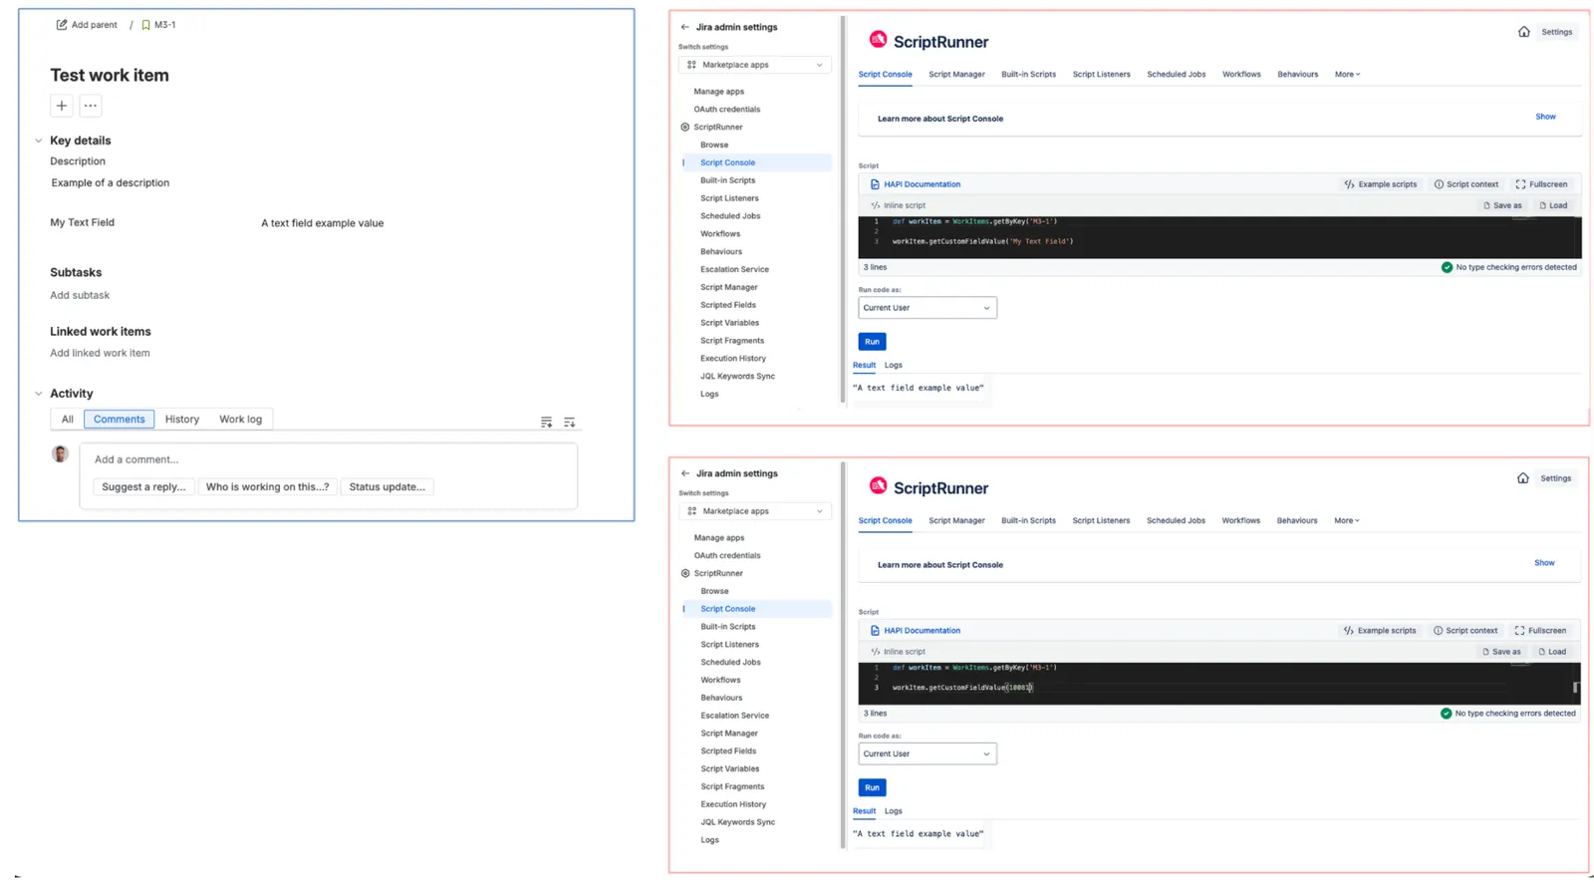Viewport: 1594px width, 889px height.
Task: Click the back arrow beside Jira admin settings in the upper panel
Action: [x=685, y=27]
